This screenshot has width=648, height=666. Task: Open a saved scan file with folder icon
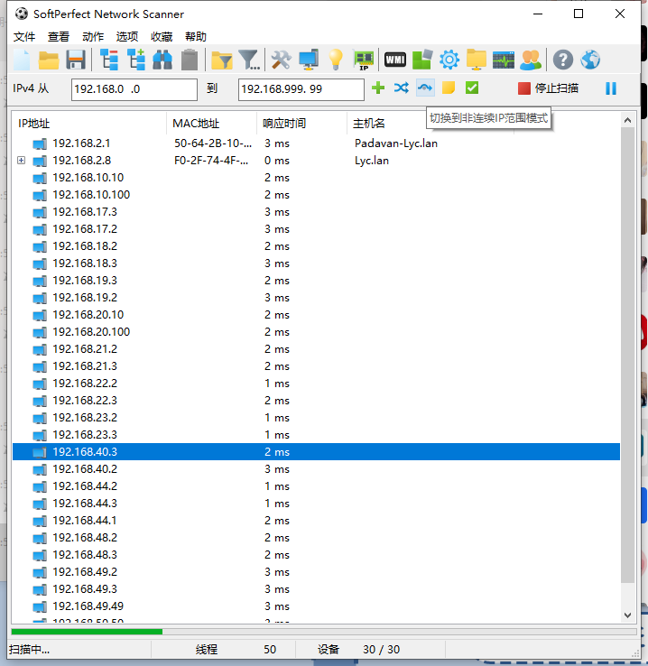pyautogui.click(x=49, y=60)
